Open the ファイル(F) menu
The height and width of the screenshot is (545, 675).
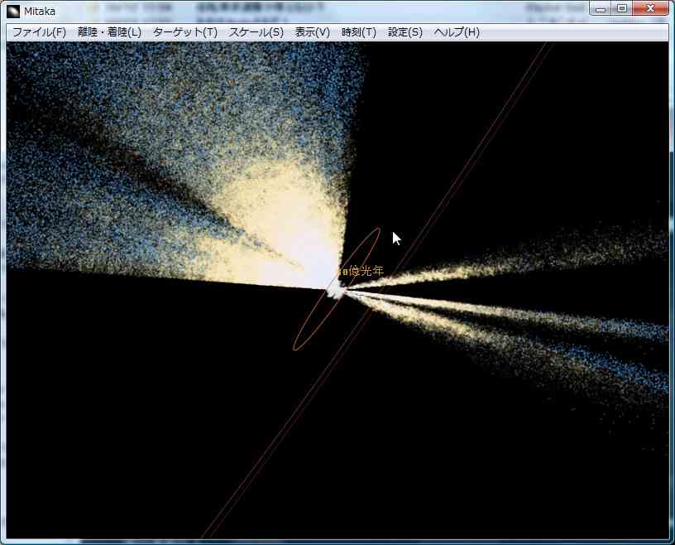(39, 32)
